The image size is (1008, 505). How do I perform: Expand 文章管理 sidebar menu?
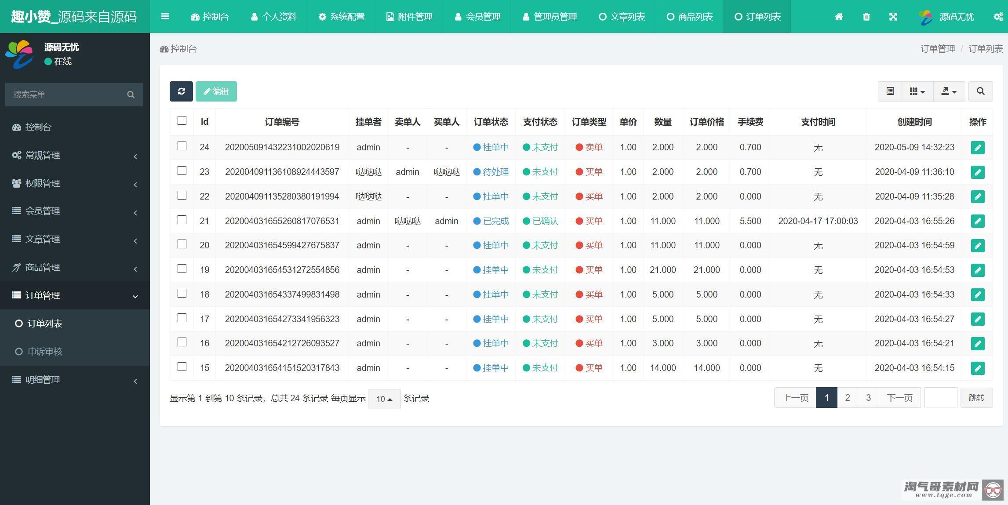75,239
